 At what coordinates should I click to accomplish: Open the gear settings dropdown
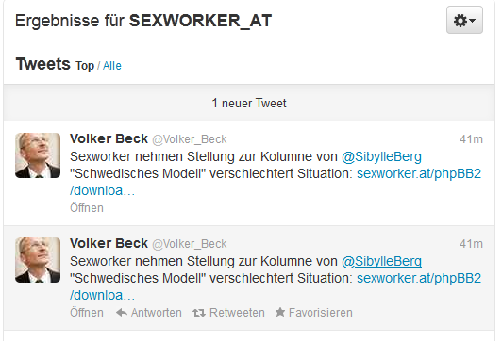464,20
